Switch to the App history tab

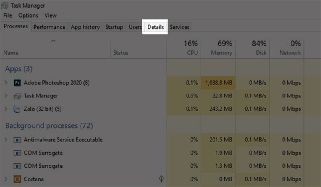[85, 27]
